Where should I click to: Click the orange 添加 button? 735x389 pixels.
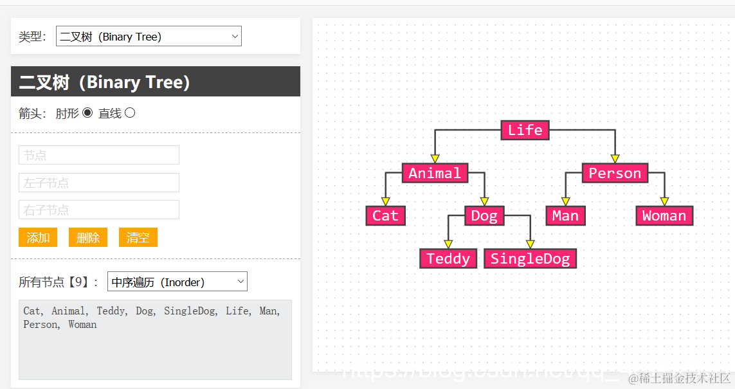pyautogui.click(x=38, y=237)
